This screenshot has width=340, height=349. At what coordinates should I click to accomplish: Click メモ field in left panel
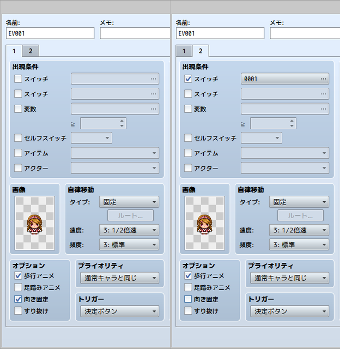[x=135, y=33]
